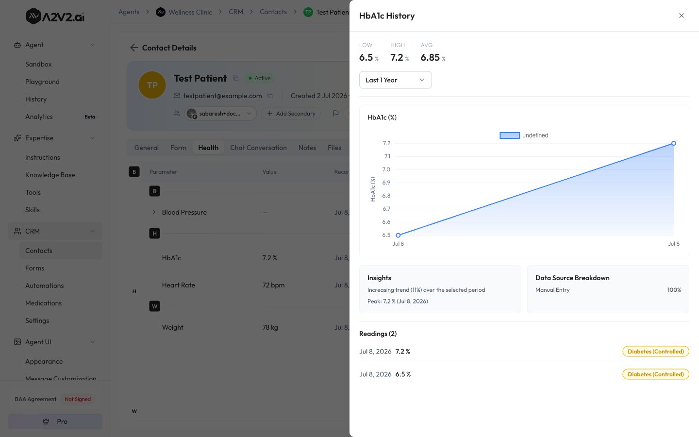This screenshot has width=699, height=437.
Task: Click the 6.5 data point on the chart
Action: point(398,235)
